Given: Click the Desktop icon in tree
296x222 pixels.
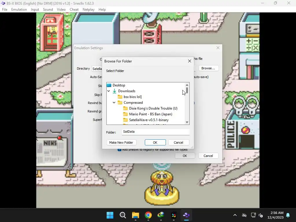Looking at the screenshot, I should (109, 85).
